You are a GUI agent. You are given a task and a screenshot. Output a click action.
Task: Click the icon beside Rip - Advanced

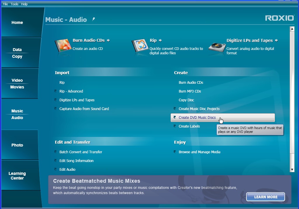point(55,91)
